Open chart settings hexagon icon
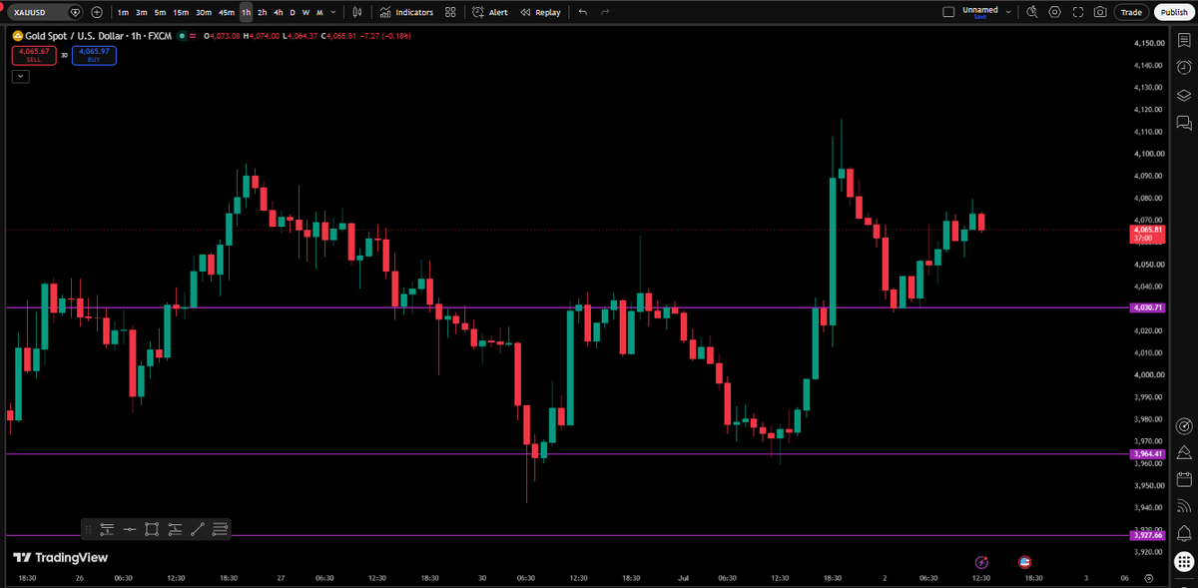Image resolution: width=1198 pixels, height=588 pixels. pyautogui.click(x=1054, y=12)
